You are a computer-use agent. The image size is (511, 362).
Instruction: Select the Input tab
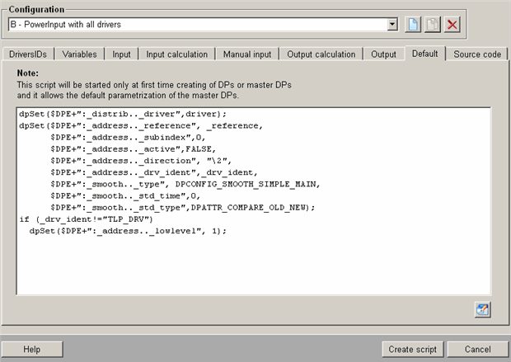tap(121, 54)
